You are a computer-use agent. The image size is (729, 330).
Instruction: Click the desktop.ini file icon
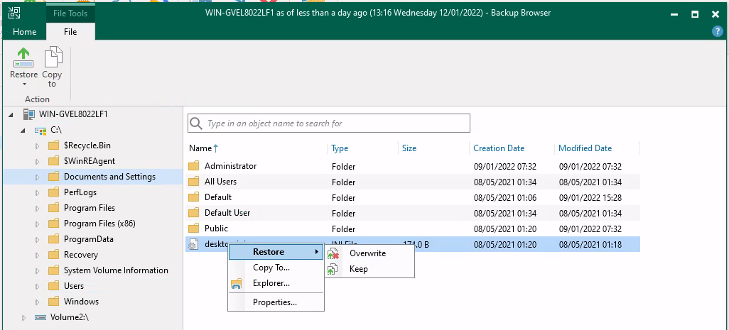[x=193, y=244]
